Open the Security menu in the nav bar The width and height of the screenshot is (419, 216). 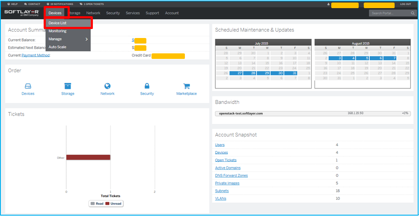pyautogui.click(x=113, y=13)
